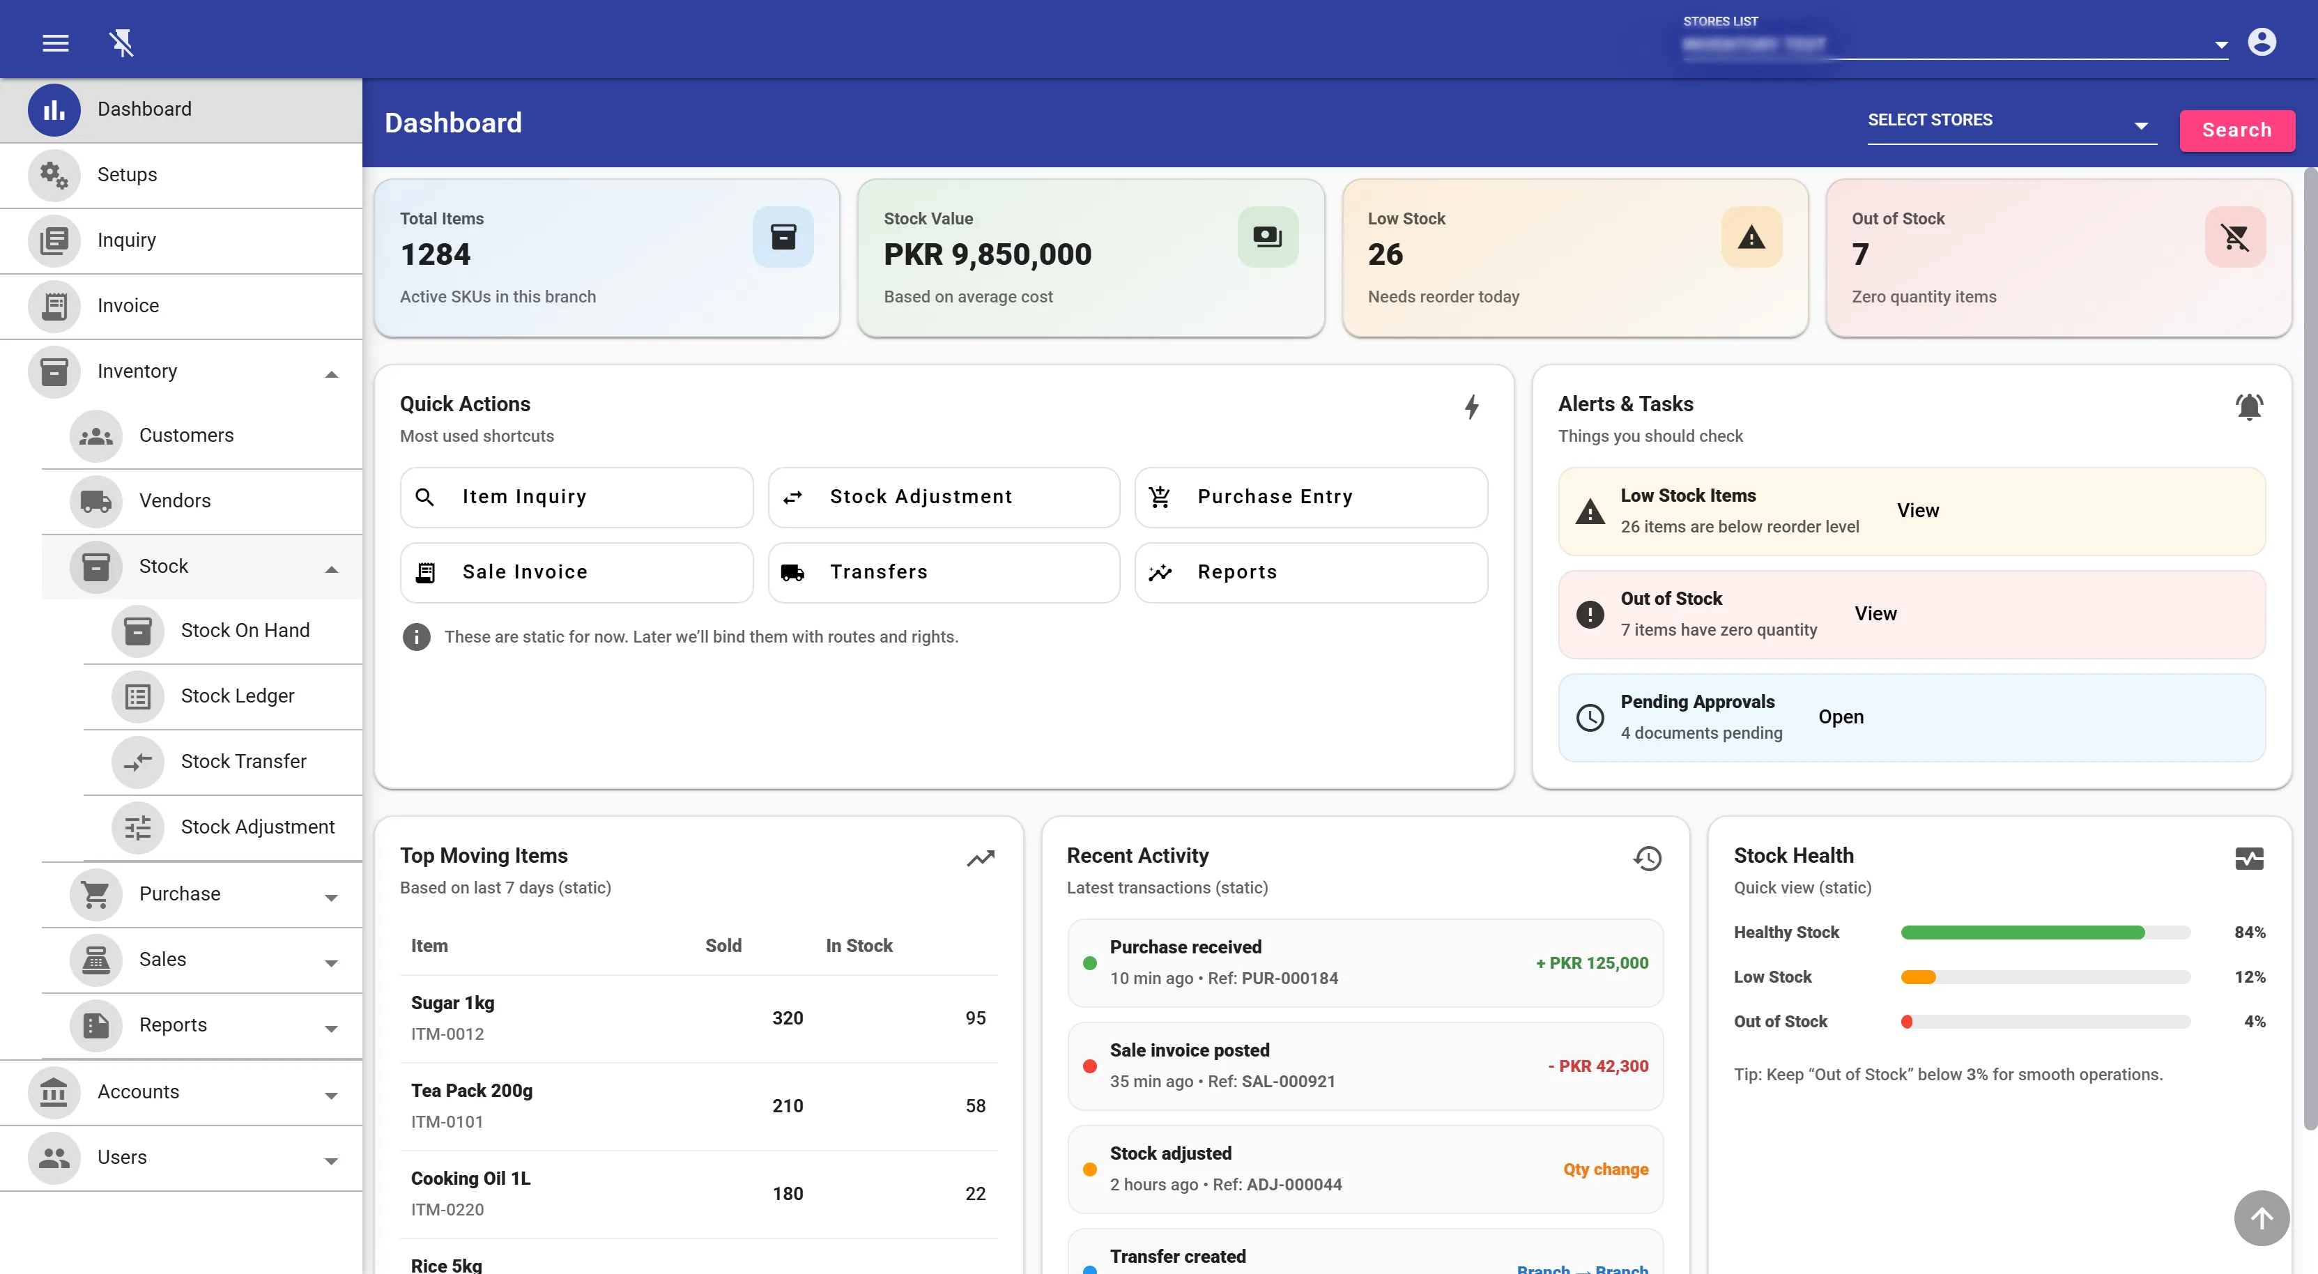Open Stock On Hand menu item
Image resolution: width=2318 pixels, height=1274 pixels.
click(223, 631)
